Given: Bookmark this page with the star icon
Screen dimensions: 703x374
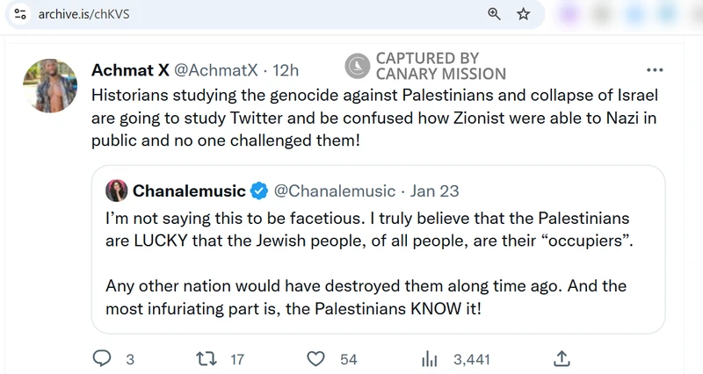Looking at the screenshot, I should coord(523,14).
